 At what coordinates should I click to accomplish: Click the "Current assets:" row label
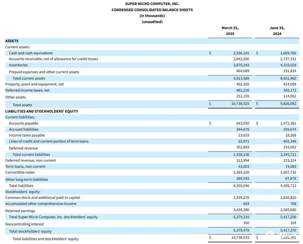point(18,47)
